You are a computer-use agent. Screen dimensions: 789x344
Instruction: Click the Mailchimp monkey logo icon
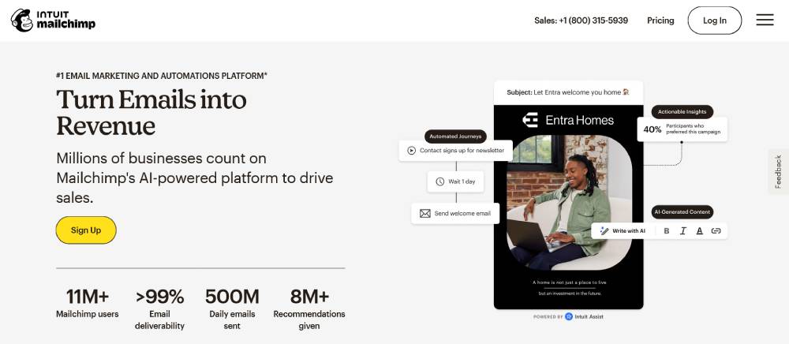click(x=21, y=20)
